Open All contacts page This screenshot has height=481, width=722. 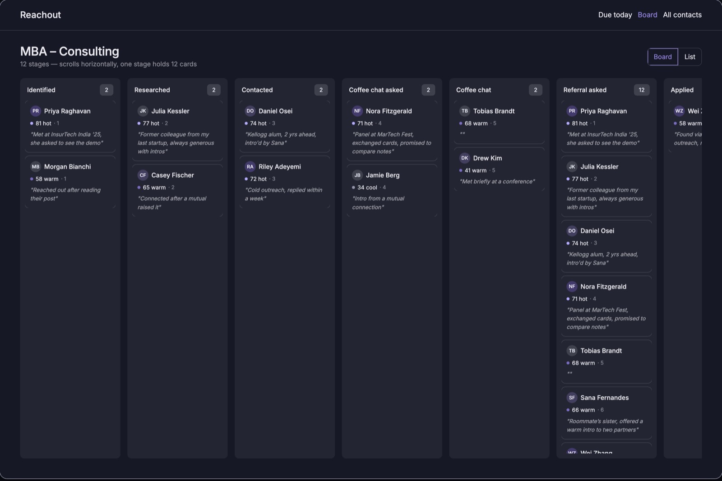tap(682, 15)
